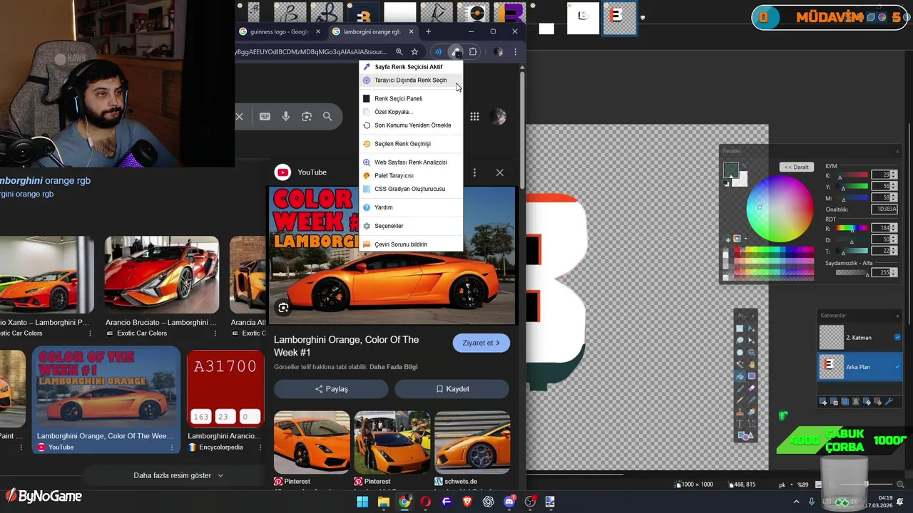Screen dimensions: 913x513
Task: Select the Eraser tool
Action: click(x=752, y=388)
